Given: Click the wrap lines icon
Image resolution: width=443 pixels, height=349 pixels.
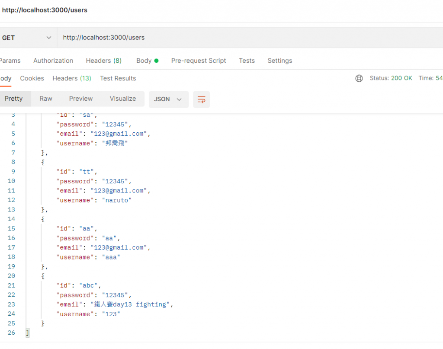Looking at the screenshot, I should [x=201, y=99].
